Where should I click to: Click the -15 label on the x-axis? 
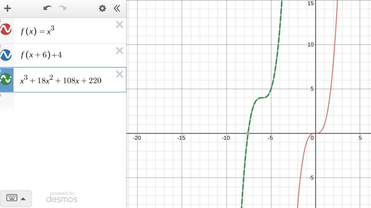click(181, 138)
